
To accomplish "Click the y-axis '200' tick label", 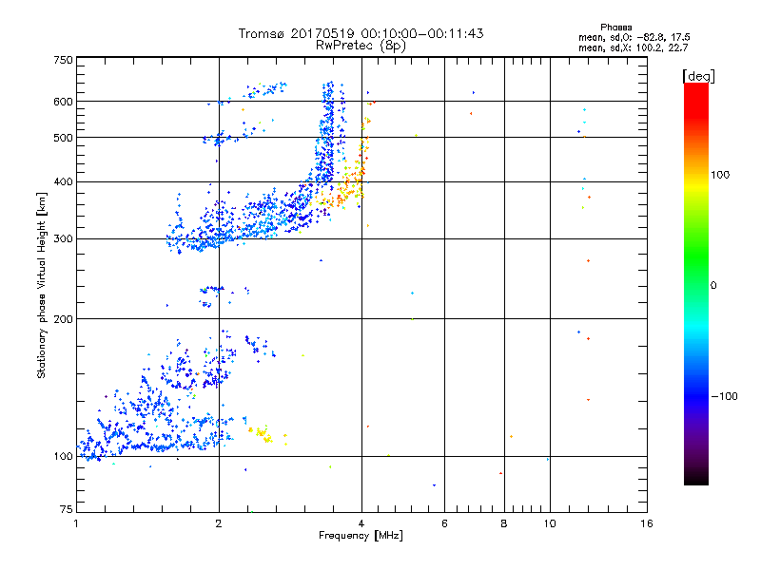I will (63, 319).
